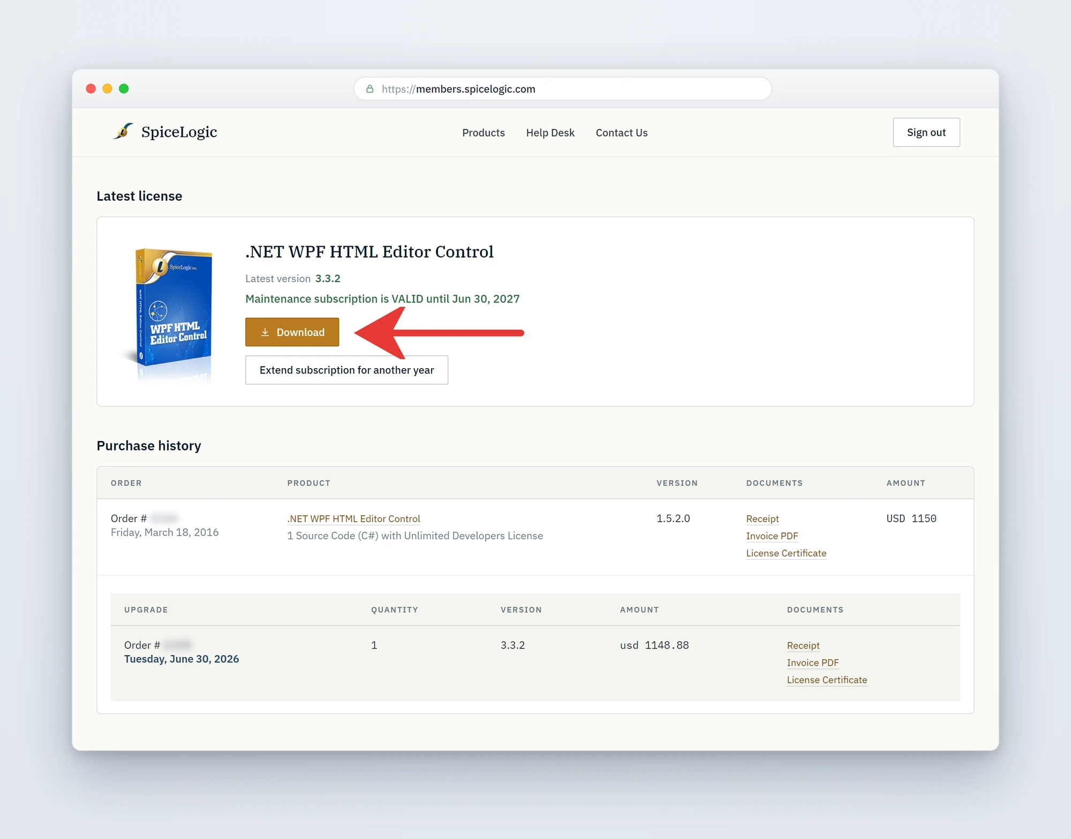Image resolution: width=1071 pixels, height=839 pixels.
Task: Open the Products menu
Action: (x=484, y=133)
